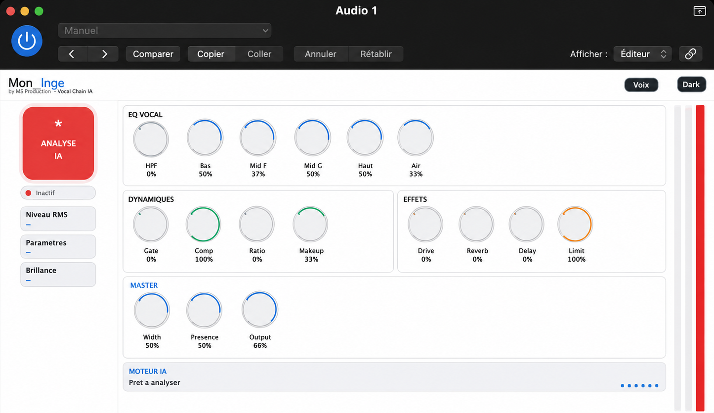Viewport: 714px width, 413px height.
Task: Click the EFFETS section title
Action: [x=415, y=199]
